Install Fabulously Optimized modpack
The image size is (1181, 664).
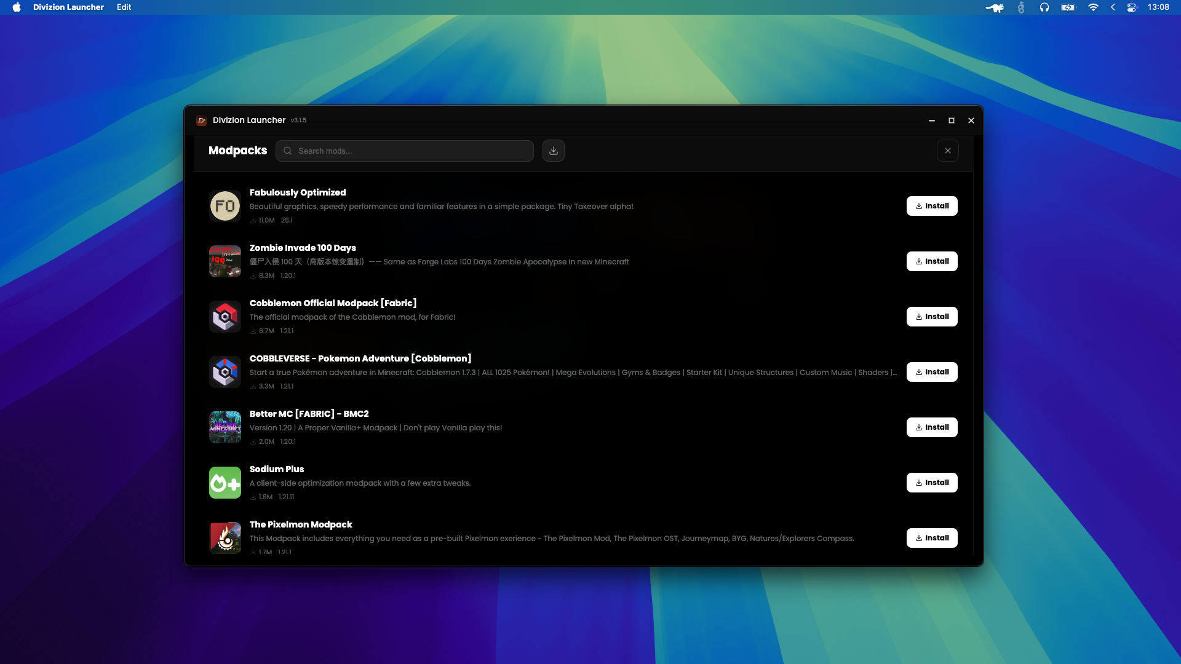[932, 206]
